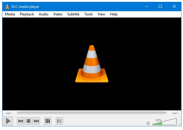The width and height of the screenshot is (183, 130).
Task: Set volume on the green volume slider
Action: [165, 122]
